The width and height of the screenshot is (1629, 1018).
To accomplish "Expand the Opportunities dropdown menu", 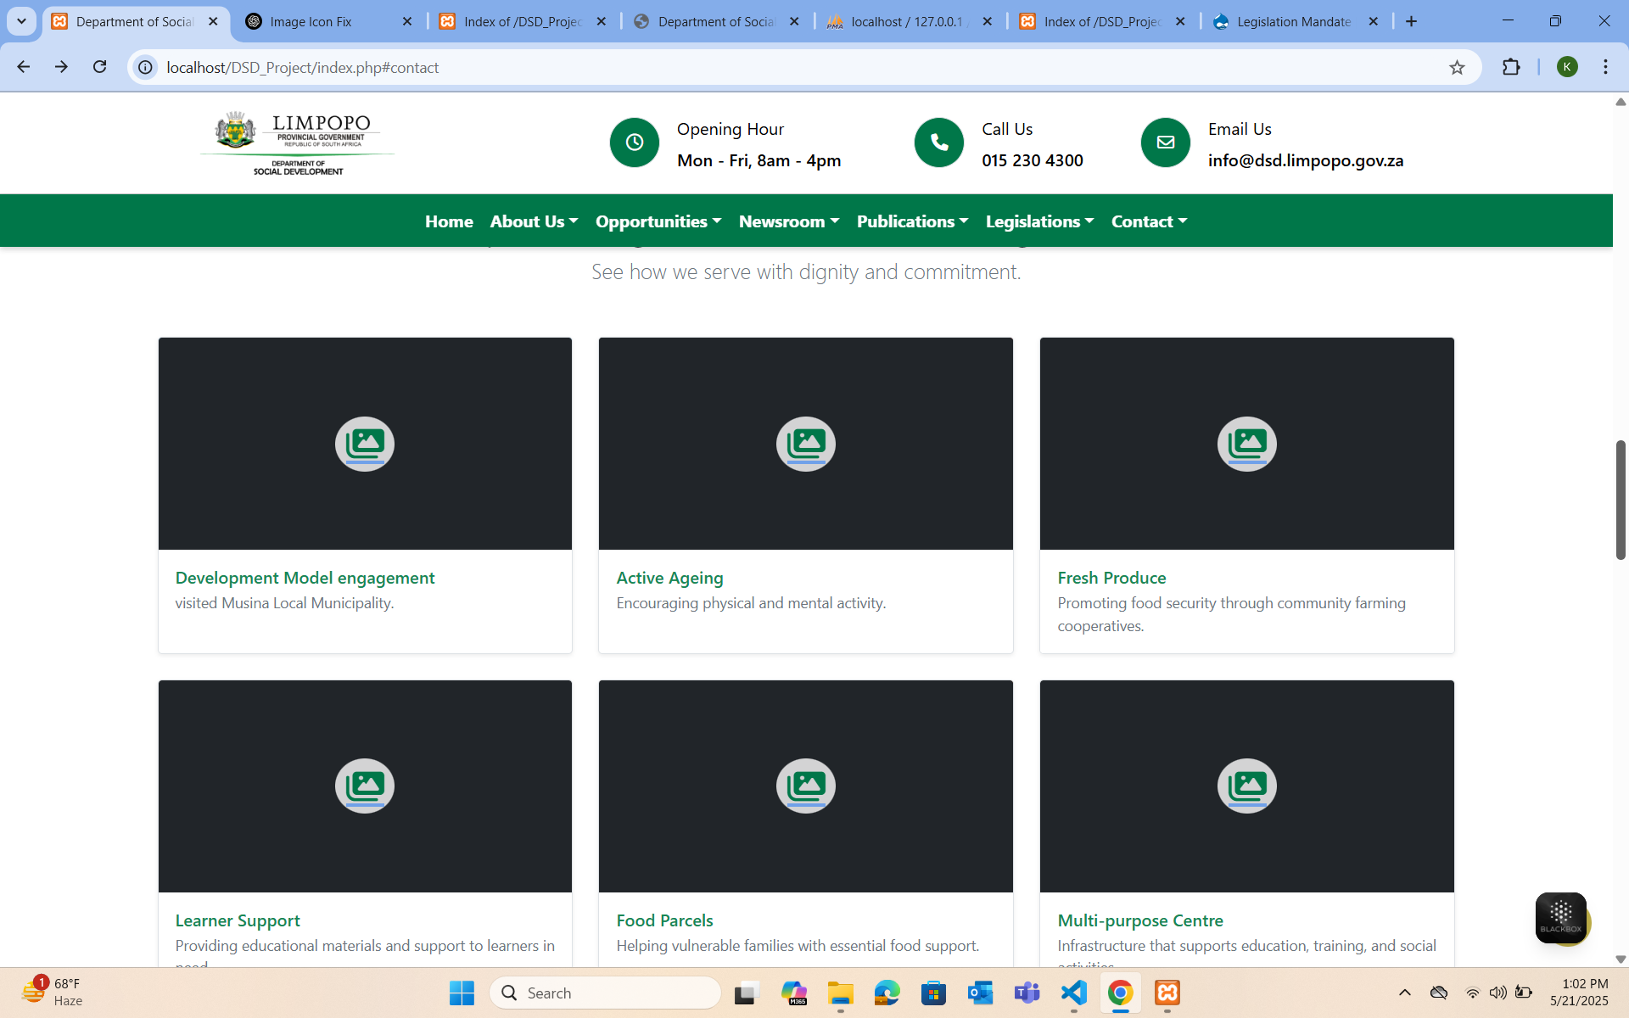I will tap(658, 221).
